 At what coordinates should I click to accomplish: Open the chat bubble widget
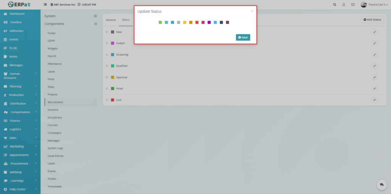pos(381,184)
